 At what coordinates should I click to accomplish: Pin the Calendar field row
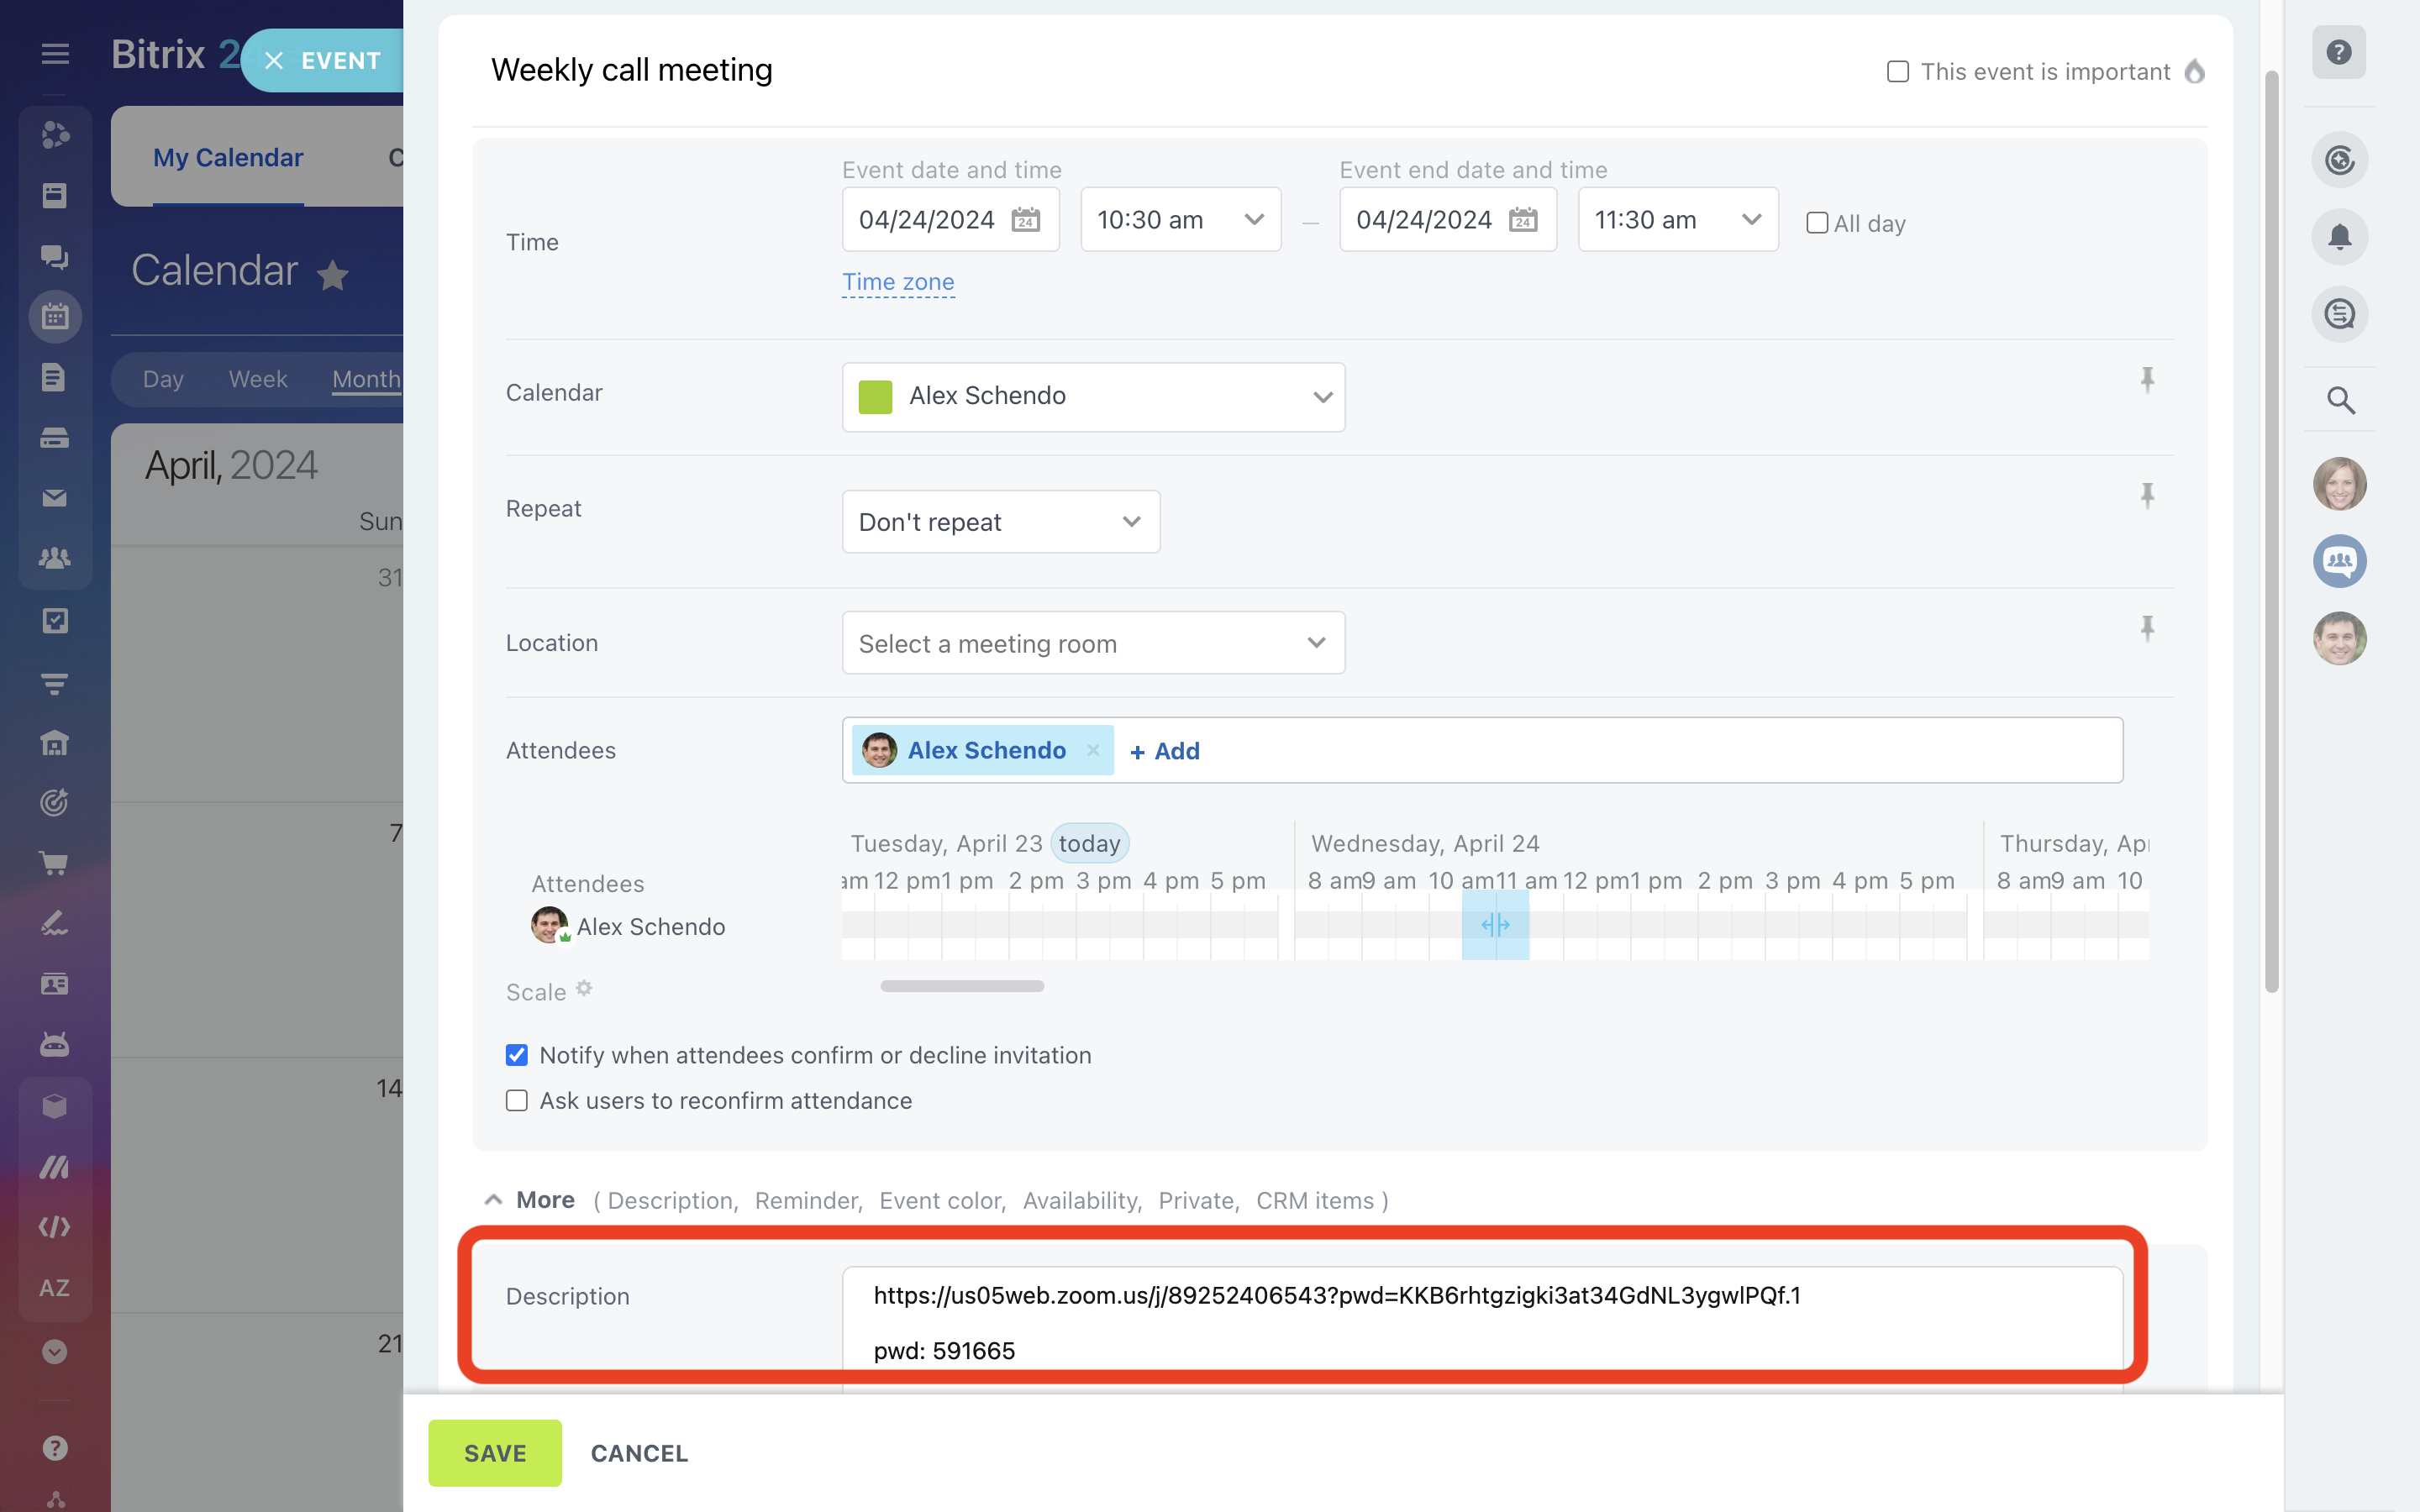point(2146,379)
